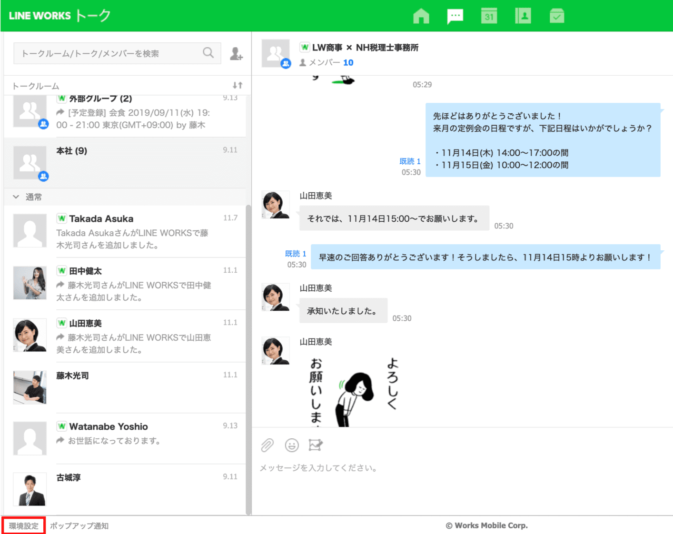This screenshot has height=534, width=673.
Task: Open the Home icon in top bar
Action: 421,16
